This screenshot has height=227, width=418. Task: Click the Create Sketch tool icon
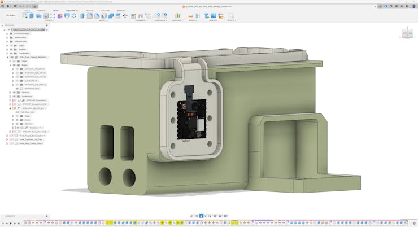(x=25, y=16)
